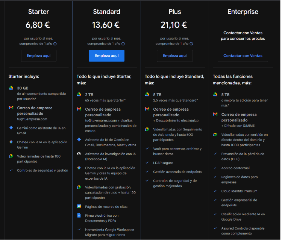Image resolution: width=282 pixels, height=240 pixels.
Task: Open the info icon under Starter price
Action: 55,43
